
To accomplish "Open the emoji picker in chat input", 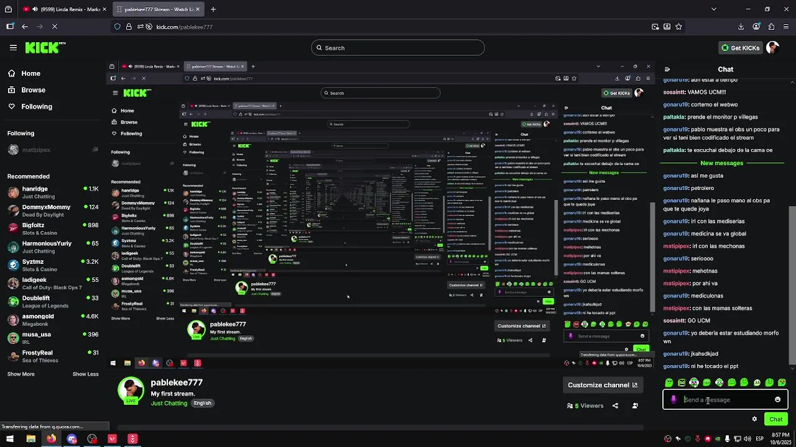I will pos(777,400).
